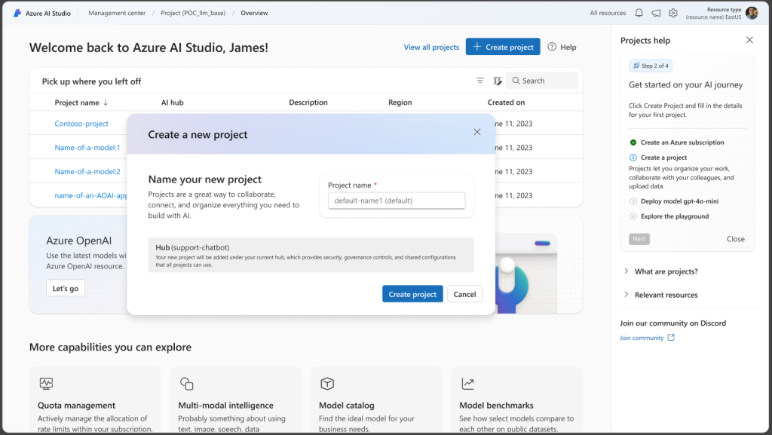
Task: Click the Model catalog cube icon
Action: (327, 383)
